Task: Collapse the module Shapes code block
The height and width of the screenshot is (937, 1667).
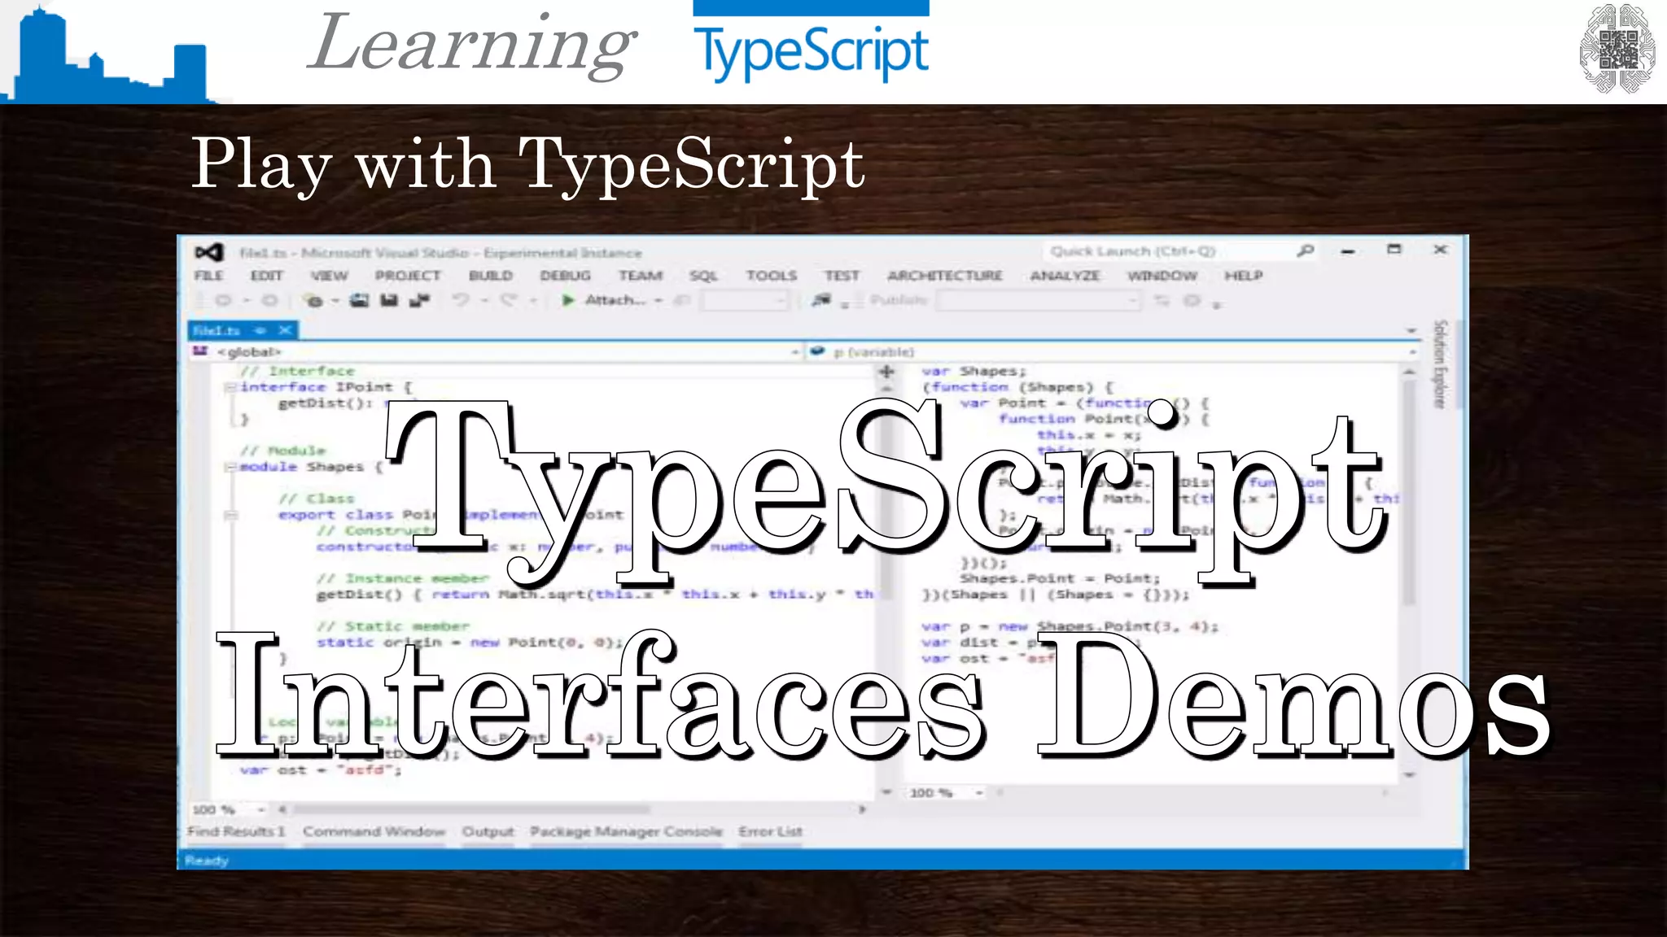Action: [x=231, y=467]
